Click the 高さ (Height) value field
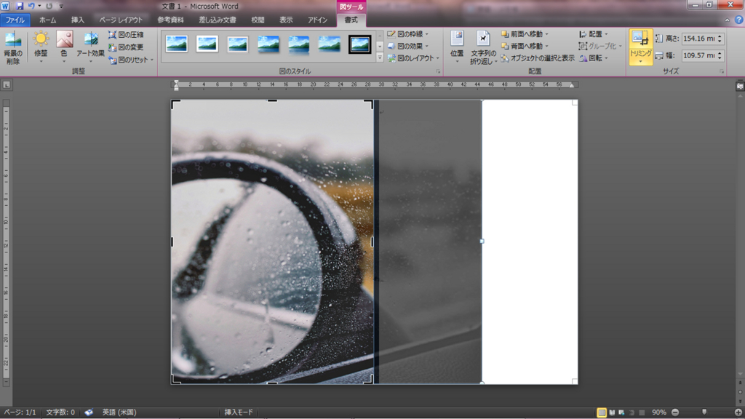The image size is (745, 419). pos(699,39)
